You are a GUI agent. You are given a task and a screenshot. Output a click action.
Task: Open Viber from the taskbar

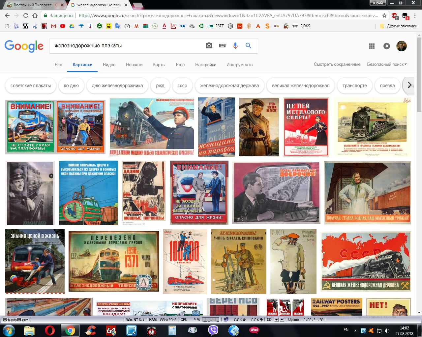coord(213,330)
